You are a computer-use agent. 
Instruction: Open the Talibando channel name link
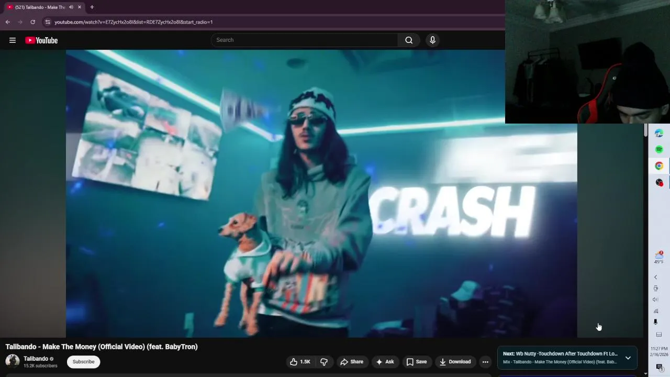pyautogui.click(x=36, y=359)
